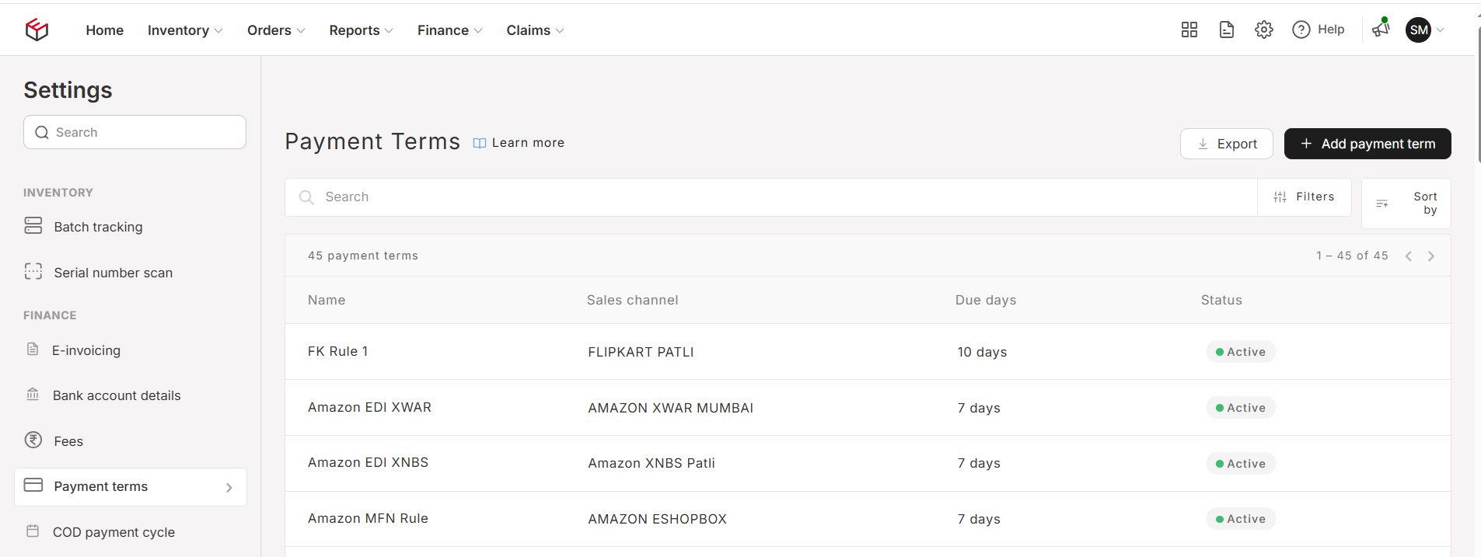This screenshot has height=557, width=1481.
Task: Click the Fees rupee icon
Action: point(33,440)
